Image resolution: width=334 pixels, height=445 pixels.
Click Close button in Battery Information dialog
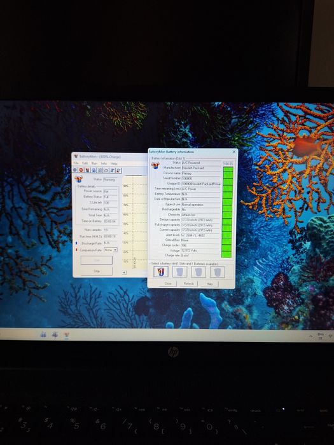(168, 284)
